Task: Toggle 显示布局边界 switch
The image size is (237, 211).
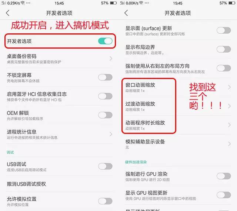Action: 224,49
